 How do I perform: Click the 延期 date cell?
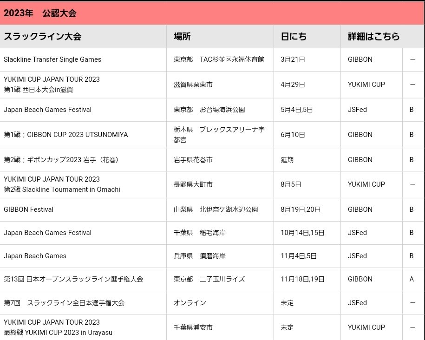287,160
